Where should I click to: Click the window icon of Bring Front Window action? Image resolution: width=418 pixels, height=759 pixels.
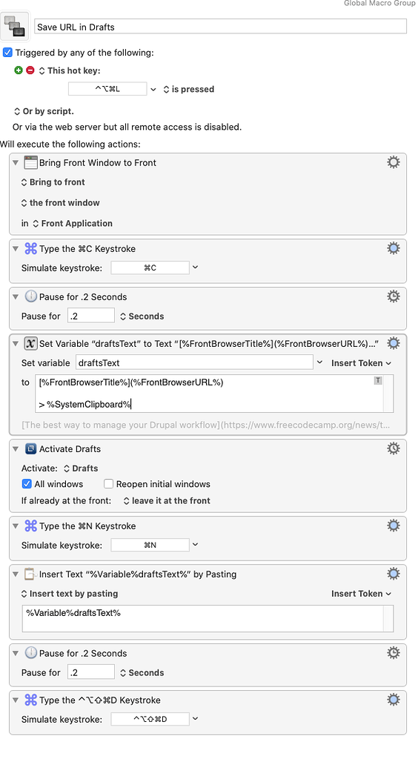[30, 162]
